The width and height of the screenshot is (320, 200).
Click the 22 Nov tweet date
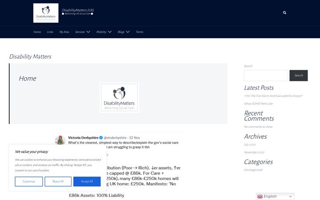[x=135, y=138]
